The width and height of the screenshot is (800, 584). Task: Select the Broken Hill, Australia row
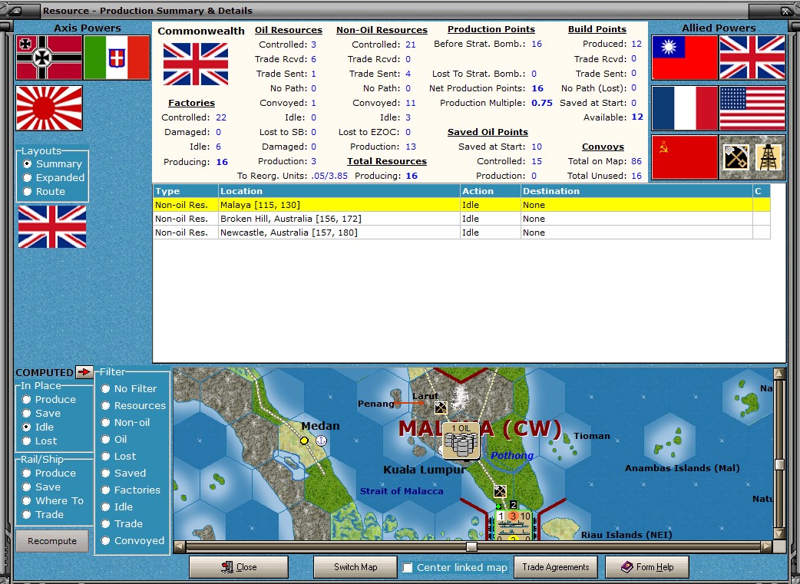[x=461, y=219]
